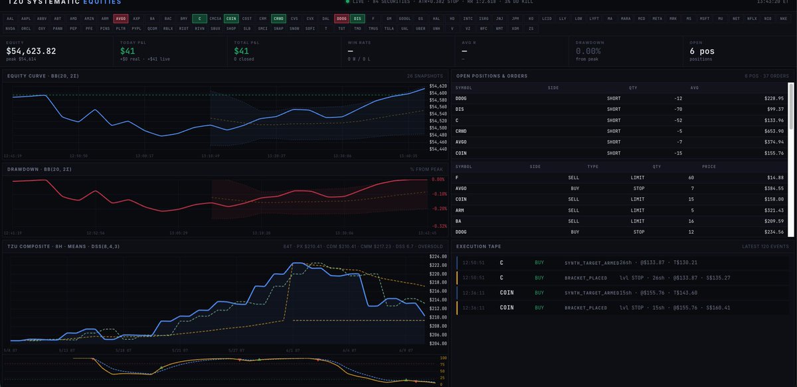Select the C SYNTH_TARGET_ARMED tape event
797x387 pixels.
[623, 262]
